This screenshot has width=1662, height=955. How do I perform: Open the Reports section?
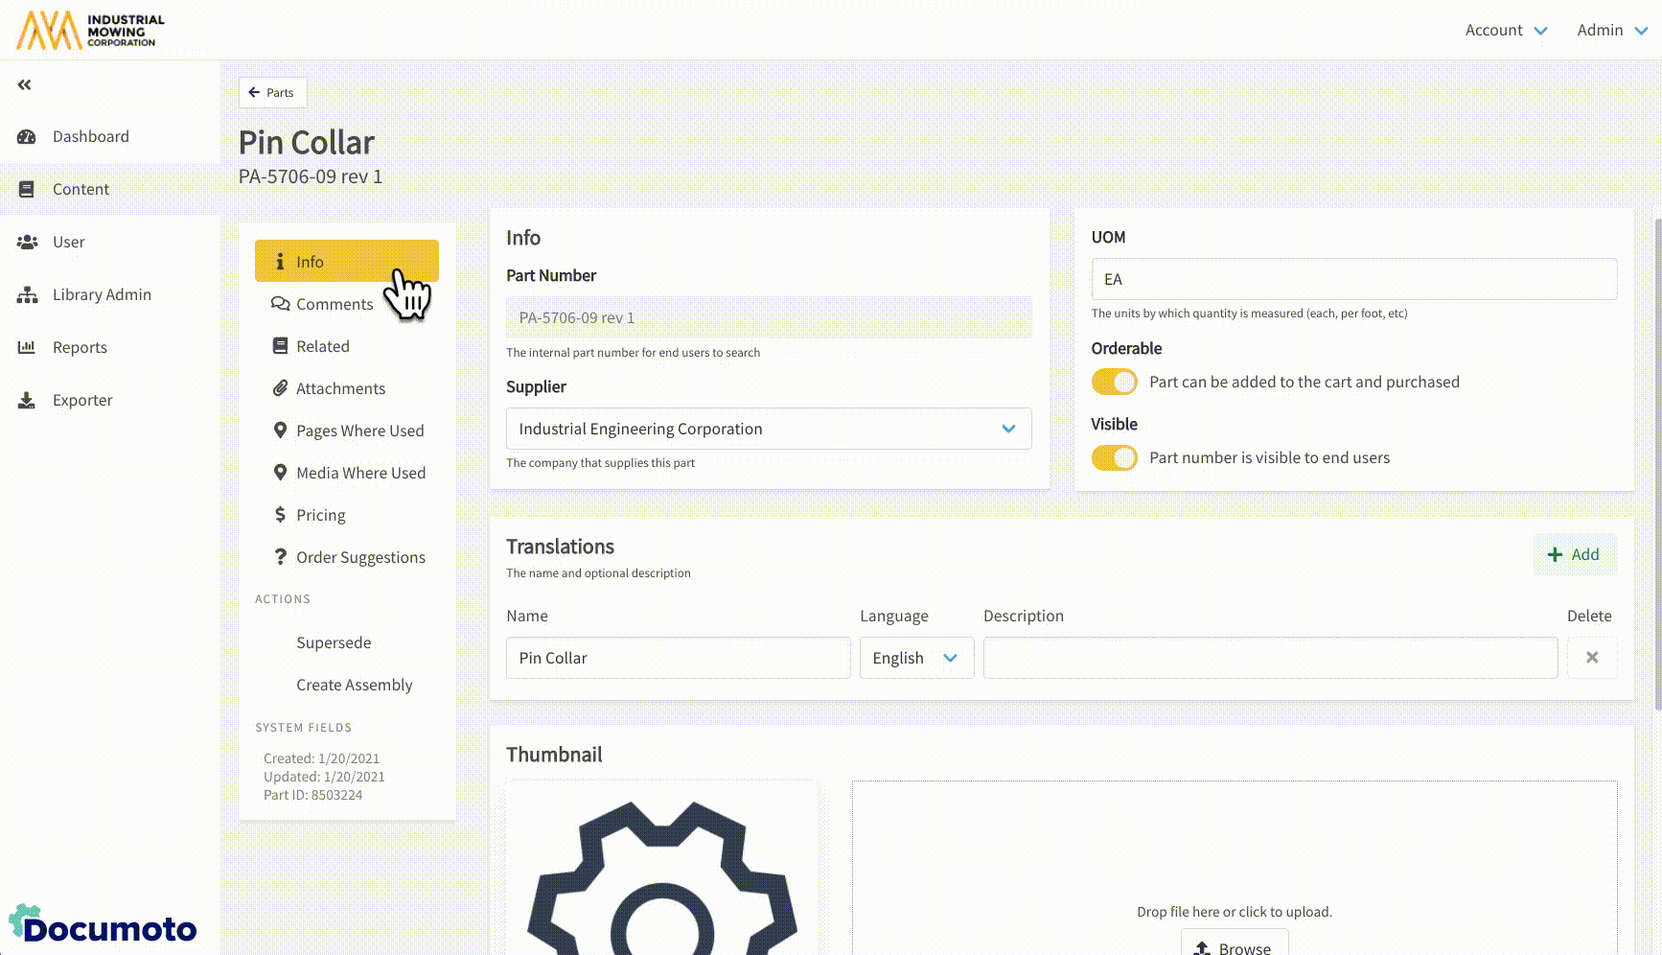pyautogui.click(x=80, y=347)
